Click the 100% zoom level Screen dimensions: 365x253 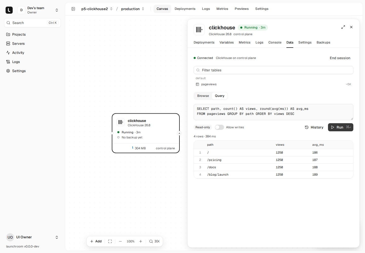pos(131,241)
